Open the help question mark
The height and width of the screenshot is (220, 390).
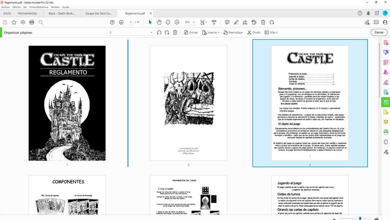tap(360, 13)
